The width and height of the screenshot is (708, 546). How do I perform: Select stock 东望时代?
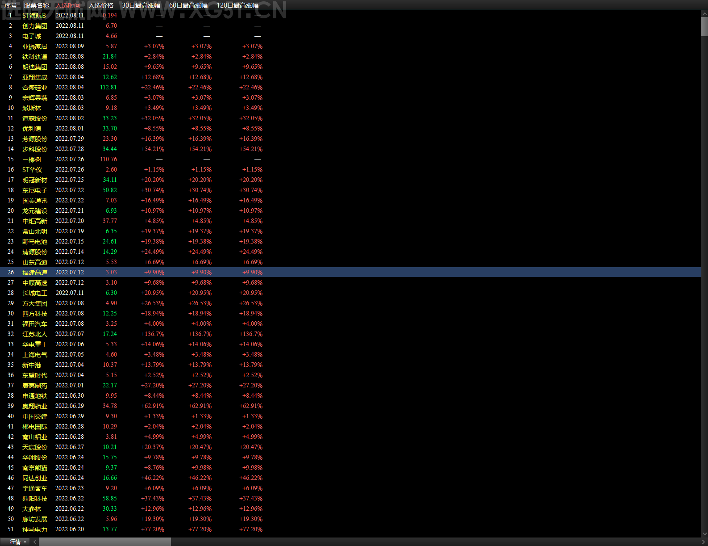click(35, 375)
